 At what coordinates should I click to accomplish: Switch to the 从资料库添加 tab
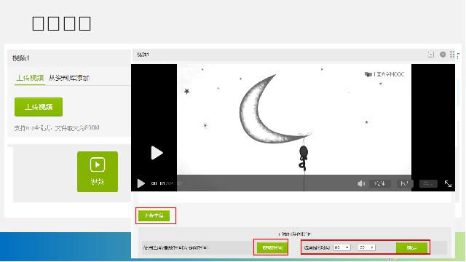tap(69, 78)
